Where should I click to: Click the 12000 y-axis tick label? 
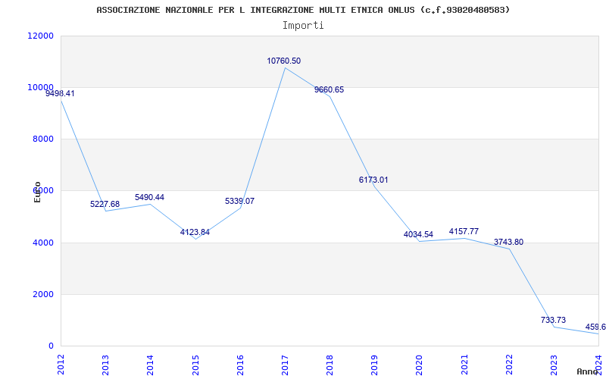40,36
